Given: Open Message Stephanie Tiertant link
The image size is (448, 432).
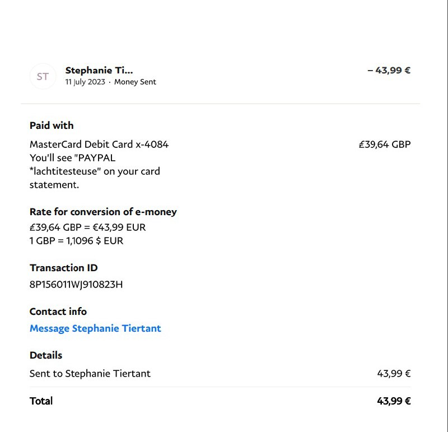Looking at the screenshot, I should click(95, 328).
